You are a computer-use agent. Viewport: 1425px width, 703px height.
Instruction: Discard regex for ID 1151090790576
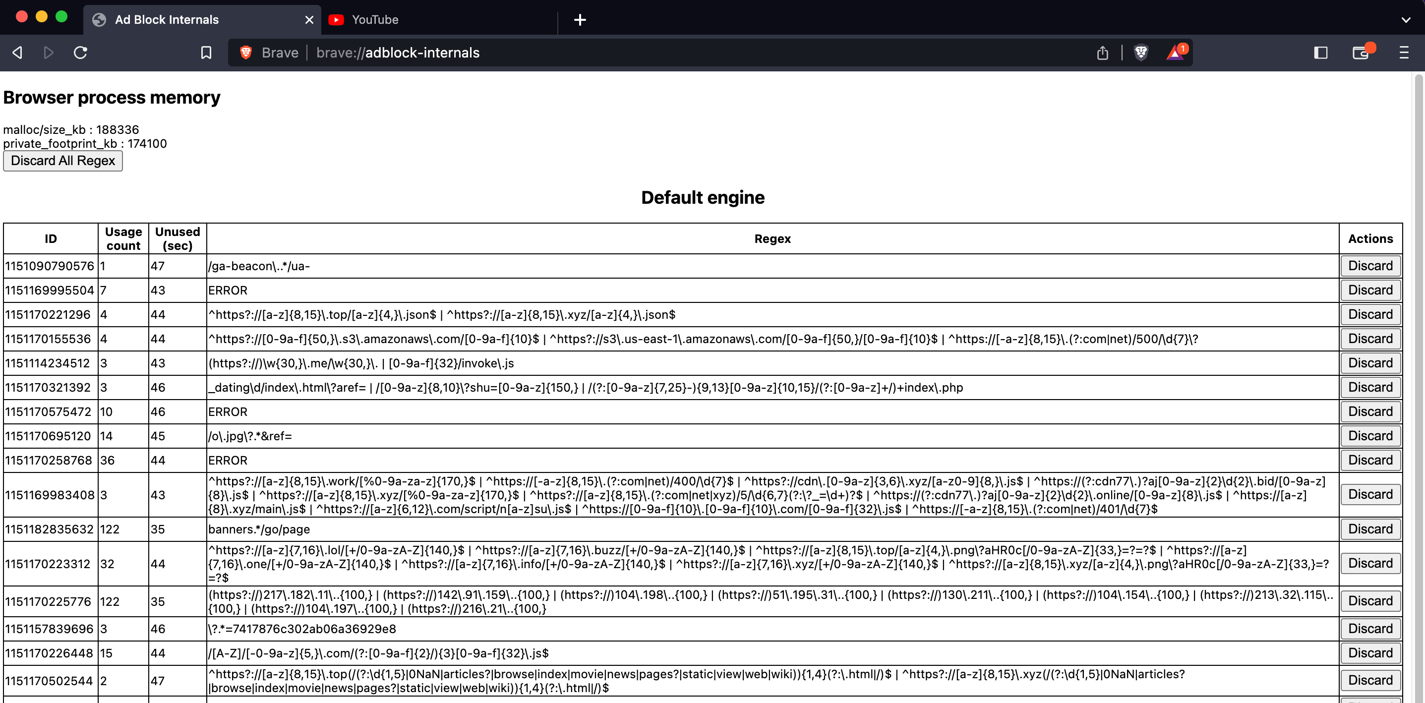[x=1369, y=266]
